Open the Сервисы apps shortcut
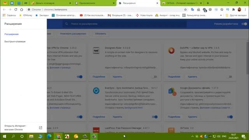The width and height of the screenshot is (249, 140). pos(9,15)
